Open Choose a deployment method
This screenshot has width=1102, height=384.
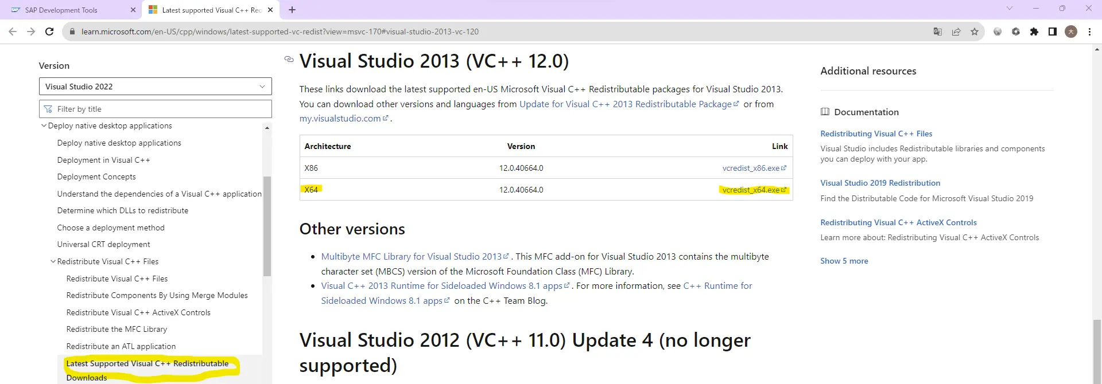pos(111,228)
